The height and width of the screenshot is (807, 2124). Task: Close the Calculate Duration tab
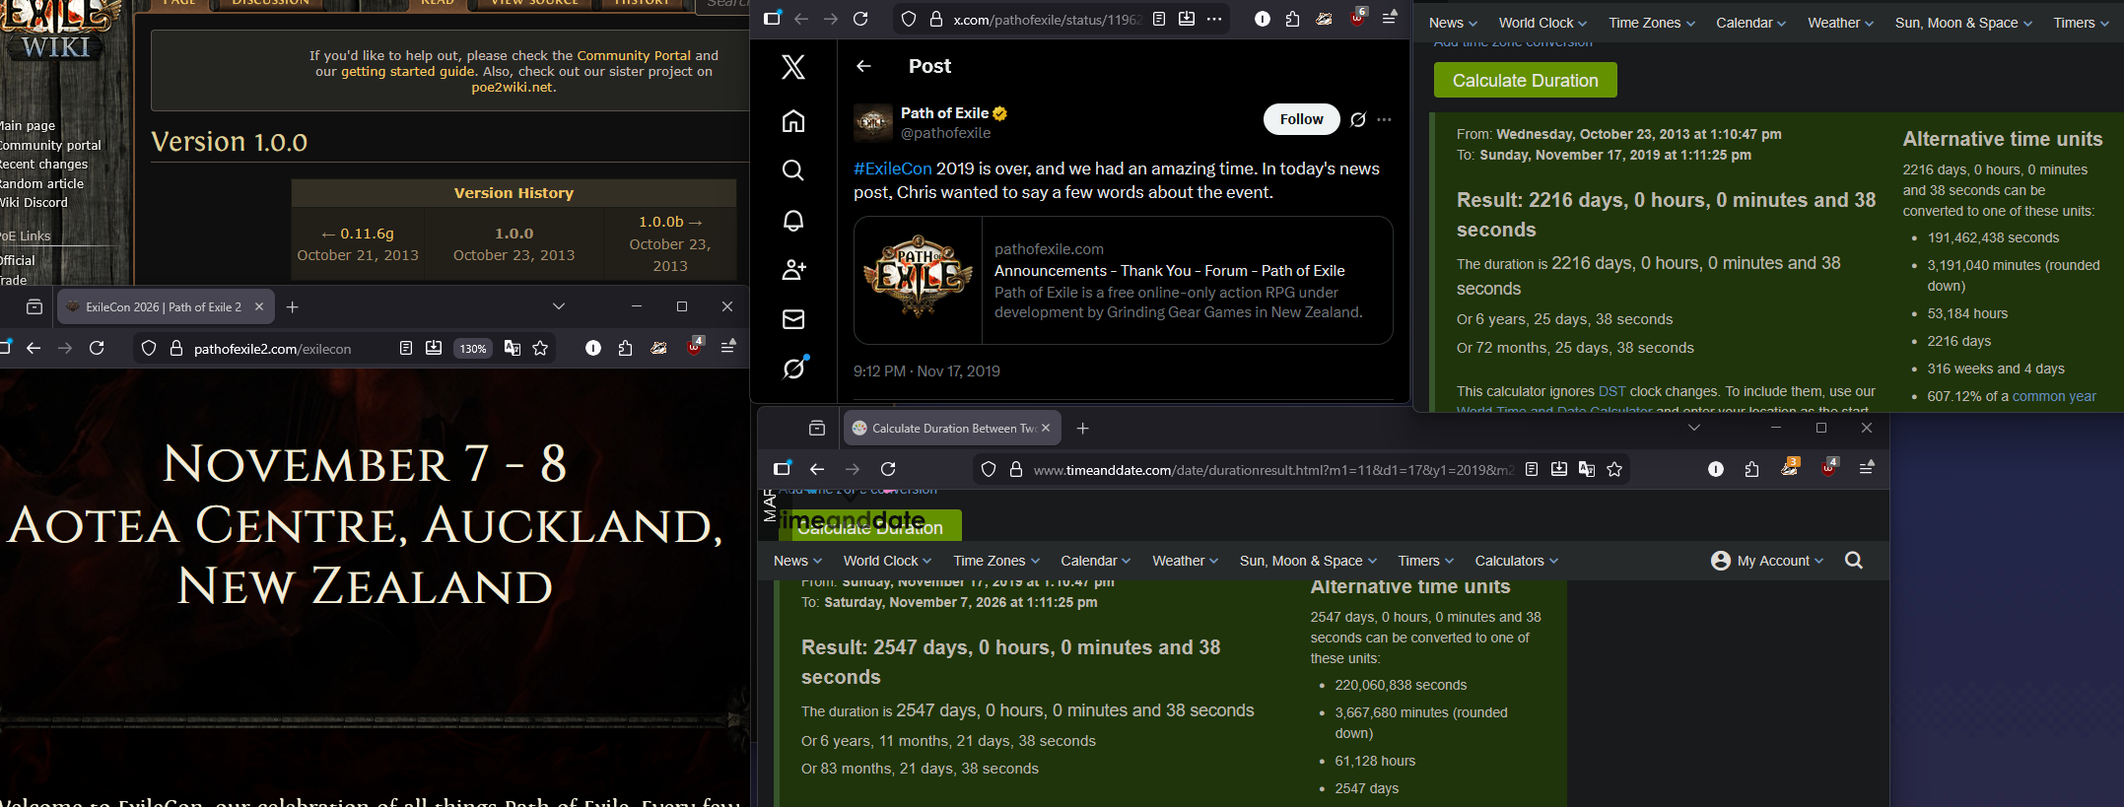coord(1046,428)
